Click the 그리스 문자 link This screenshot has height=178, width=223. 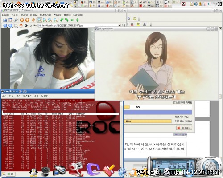[180, 134]
